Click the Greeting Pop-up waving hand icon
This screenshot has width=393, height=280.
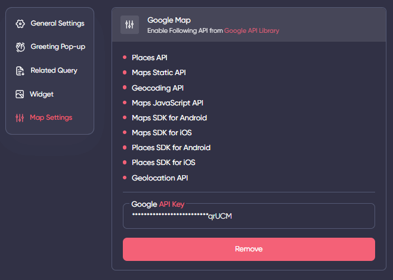[x=20, y=47]
